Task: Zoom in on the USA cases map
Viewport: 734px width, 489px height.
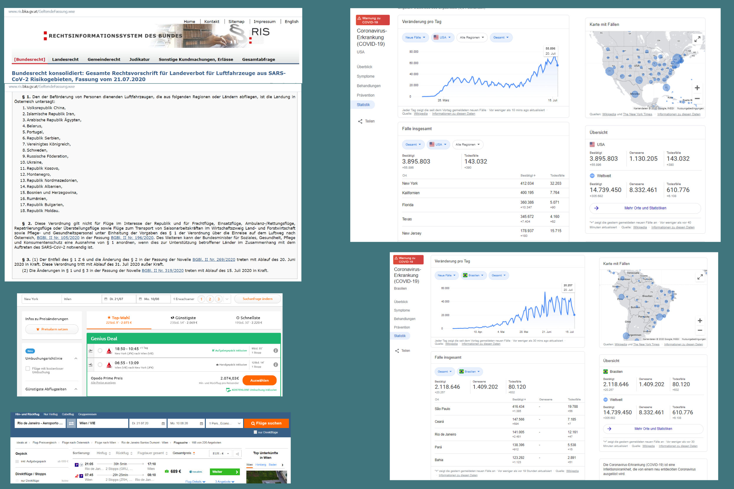Action: click(x=697, y=88)
